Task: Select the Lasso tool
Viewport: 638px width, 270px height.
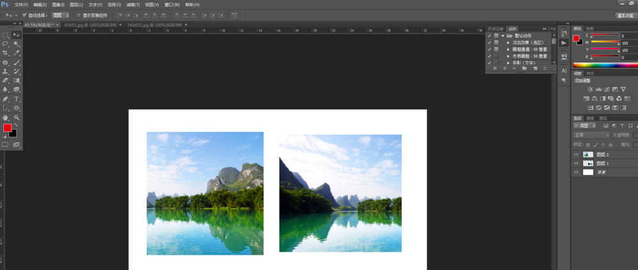Action: [x=6, y=44]
